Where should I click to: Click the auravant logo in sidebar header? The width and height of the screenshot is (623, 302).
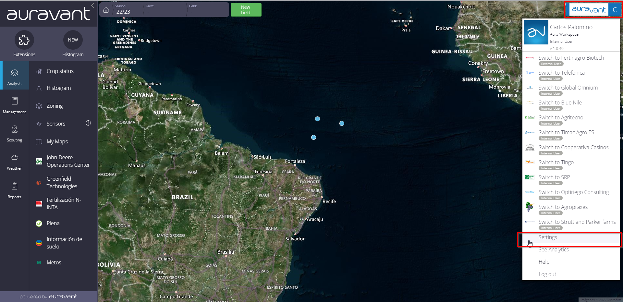(48, 14)
